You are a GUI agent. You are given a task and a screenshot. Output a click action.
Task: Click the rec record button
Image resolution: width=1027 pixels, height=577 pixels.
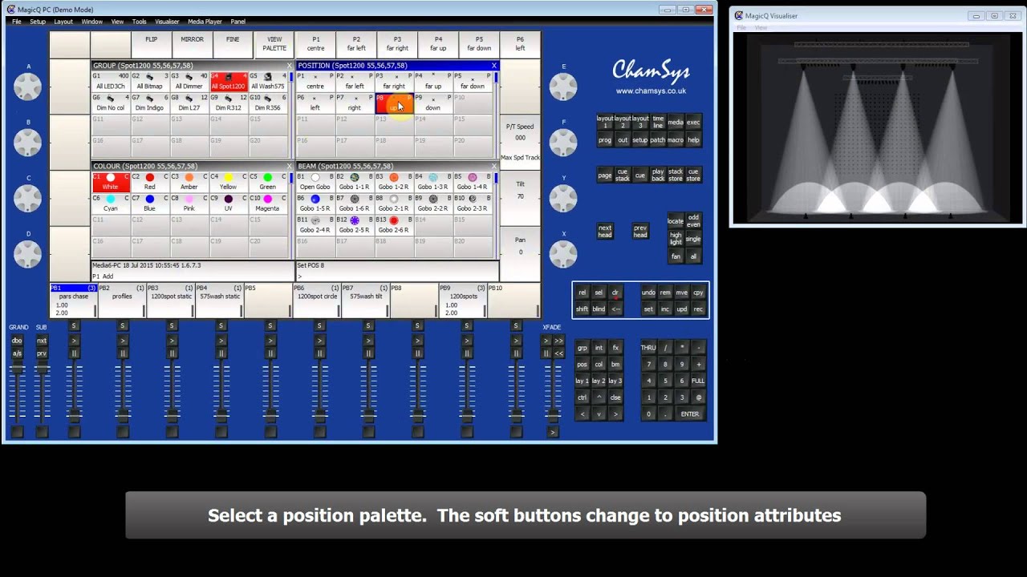[x=698, y=309]
